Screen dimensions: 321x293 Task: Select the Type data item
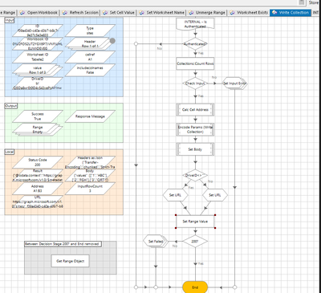pos(90,31)
